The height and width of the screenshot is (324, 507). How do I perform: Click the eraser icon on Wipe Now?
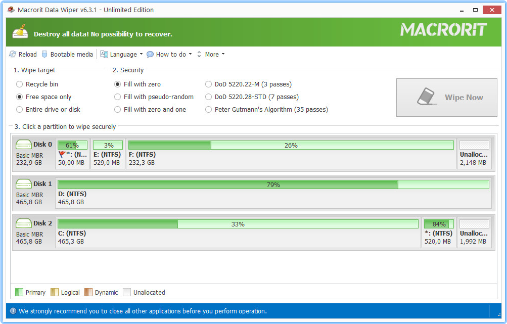[x=427, y=97]
